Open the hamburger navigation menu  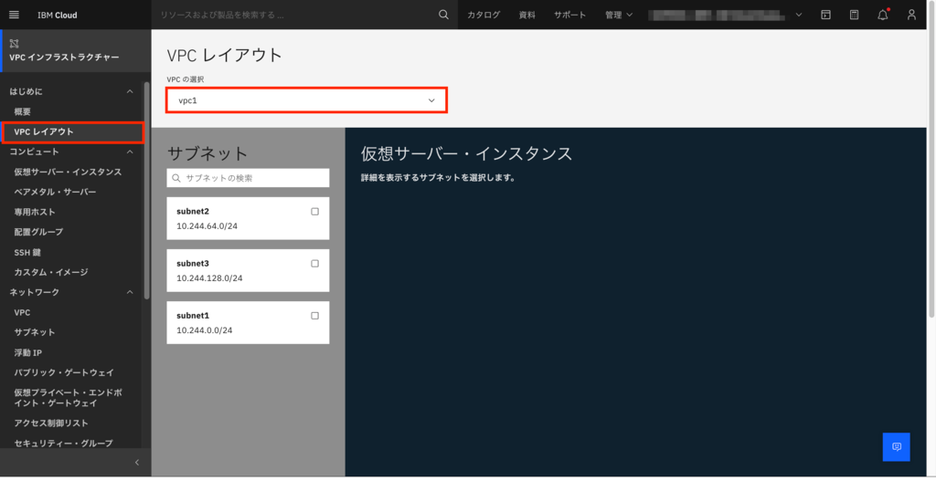click(15, 15)
